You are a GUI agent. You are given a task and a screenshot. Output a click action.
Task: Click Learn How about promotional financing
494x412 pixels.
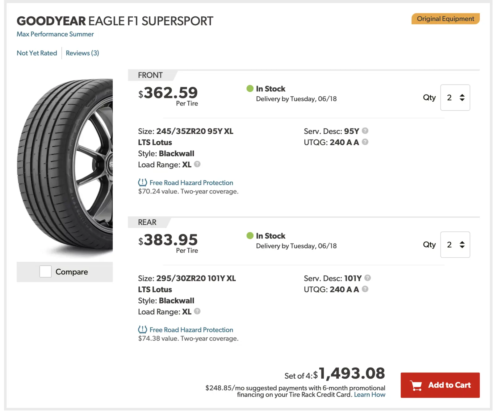point(370,394)
